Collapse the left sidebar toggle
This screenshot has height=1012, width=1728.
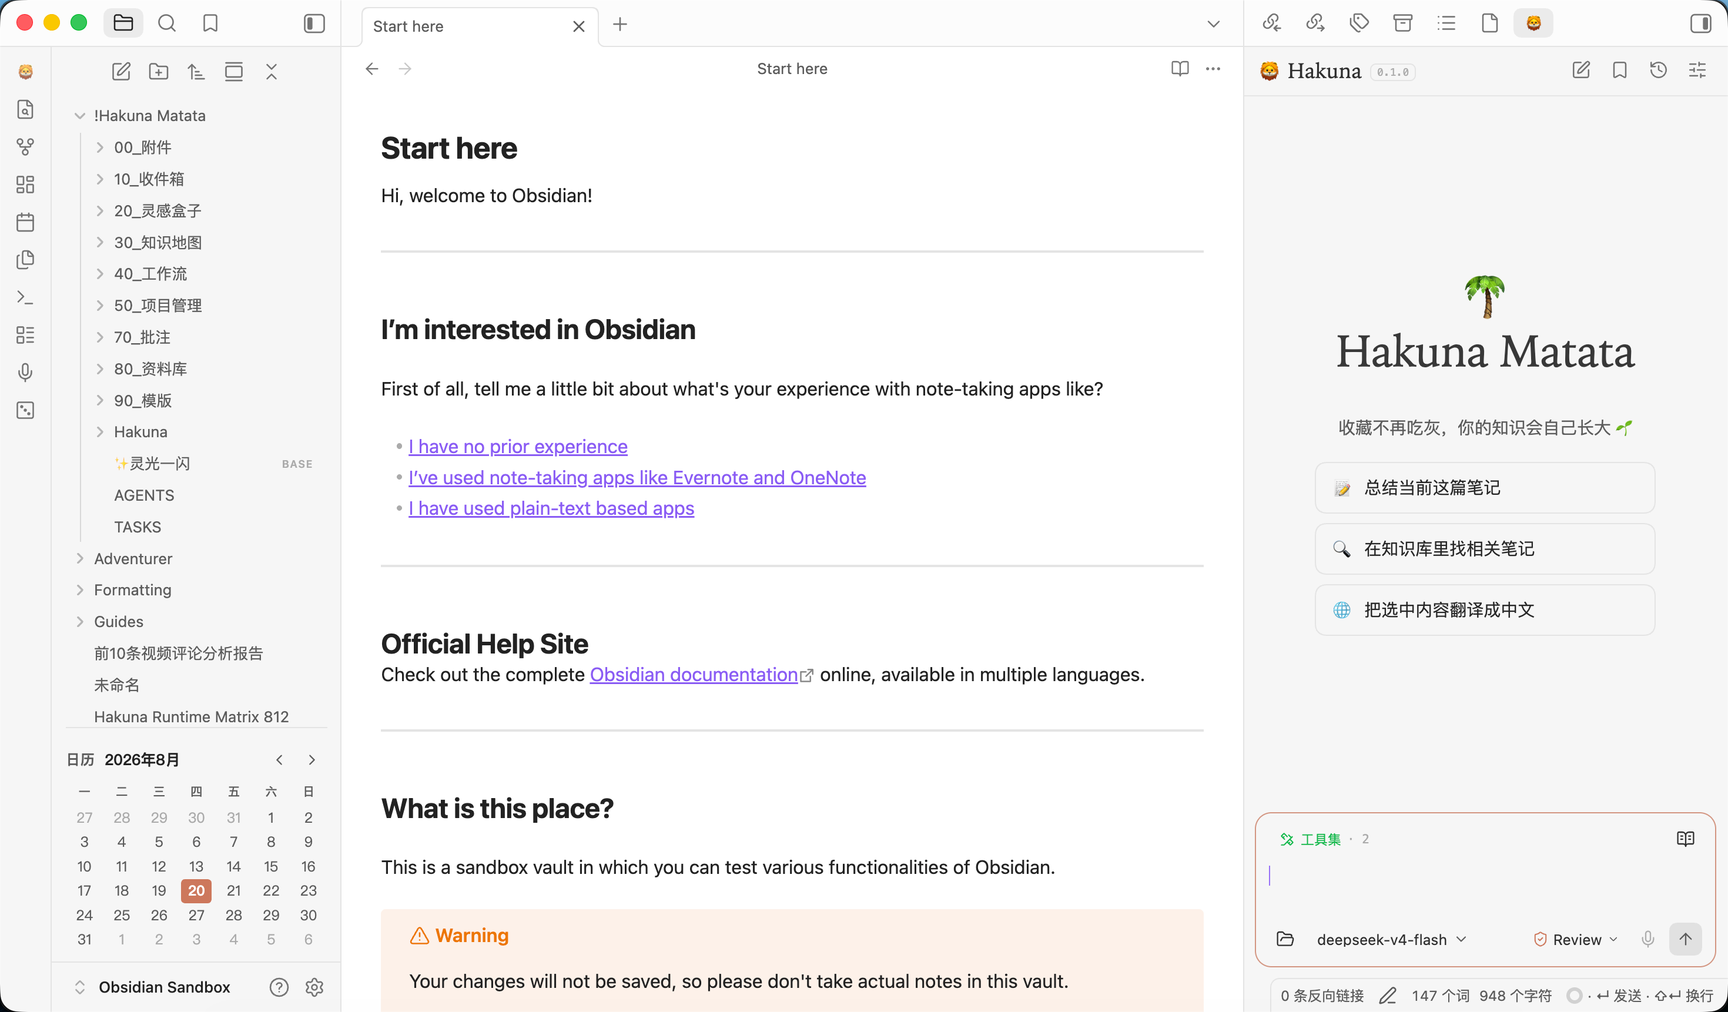[x=314, y=24]
